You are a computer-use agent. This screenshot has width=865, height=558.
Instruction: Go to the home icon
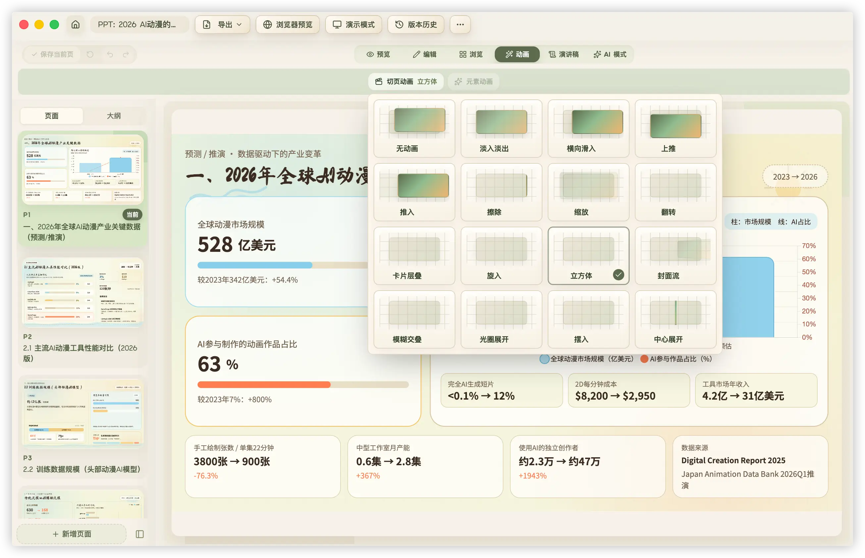click(75, 25)
